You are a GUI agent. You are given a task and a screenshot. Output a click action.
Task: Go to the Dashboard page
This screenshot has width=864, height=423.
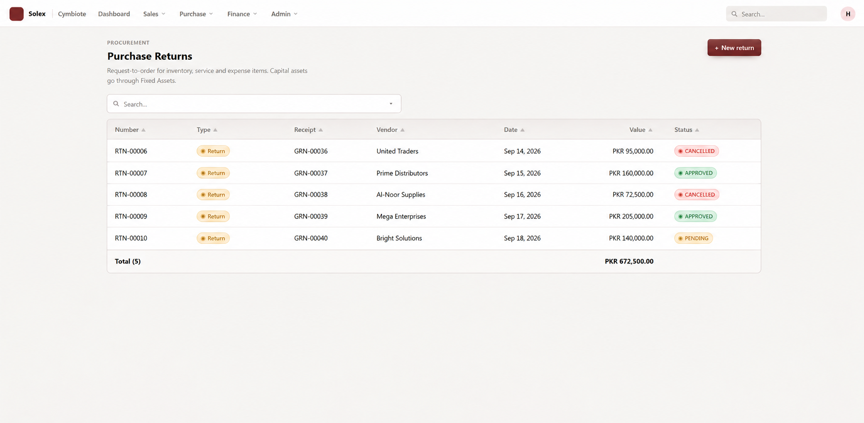114,14
